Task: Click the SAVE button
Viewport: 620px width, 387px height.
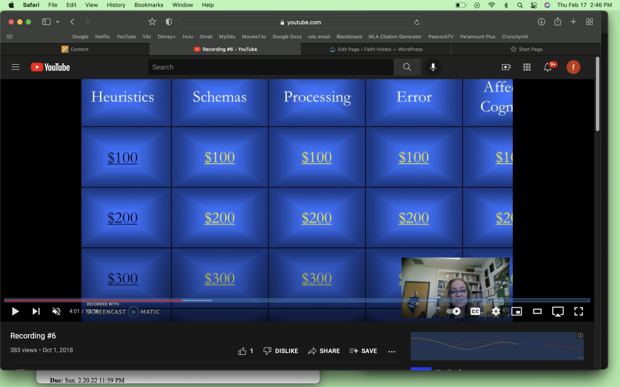Action: pyautogui.click(x=363, y=351)
